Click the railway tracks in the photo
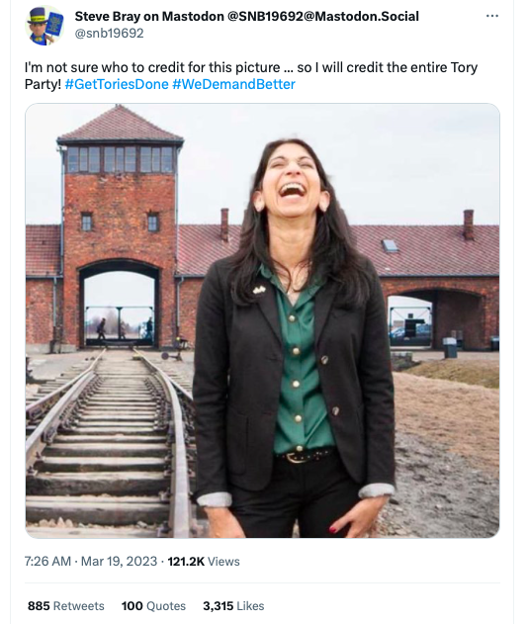This screenshot has height=624, width=528. pyautogui.click(x=108, y=442)
